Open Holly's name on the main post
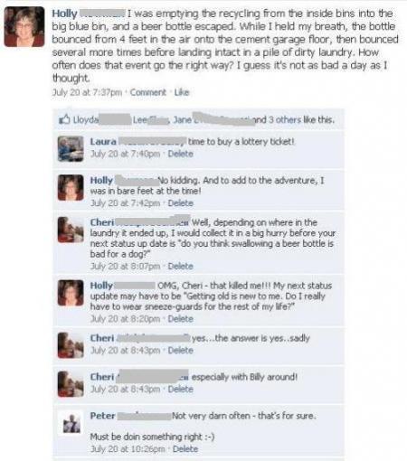The image size is (407, 461). (x=64, y=14)
